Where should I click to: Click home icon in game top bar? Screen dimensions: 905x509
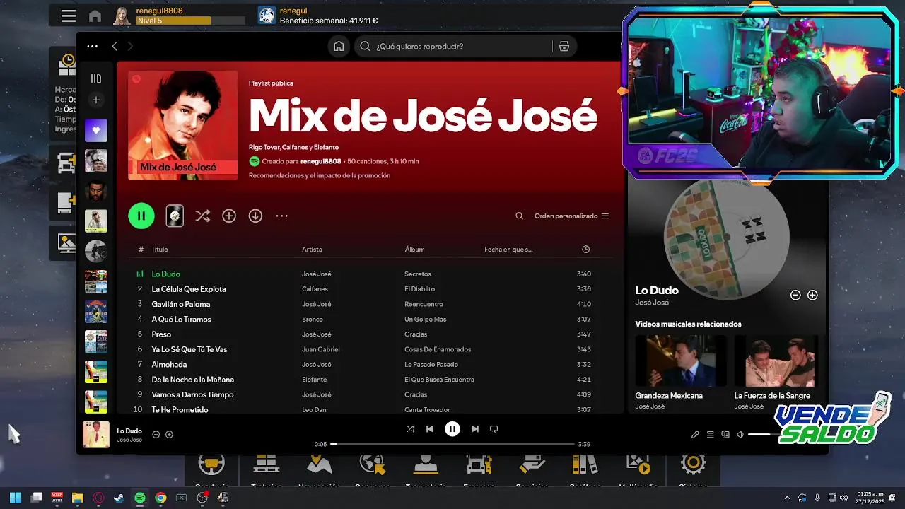[95, 16]
